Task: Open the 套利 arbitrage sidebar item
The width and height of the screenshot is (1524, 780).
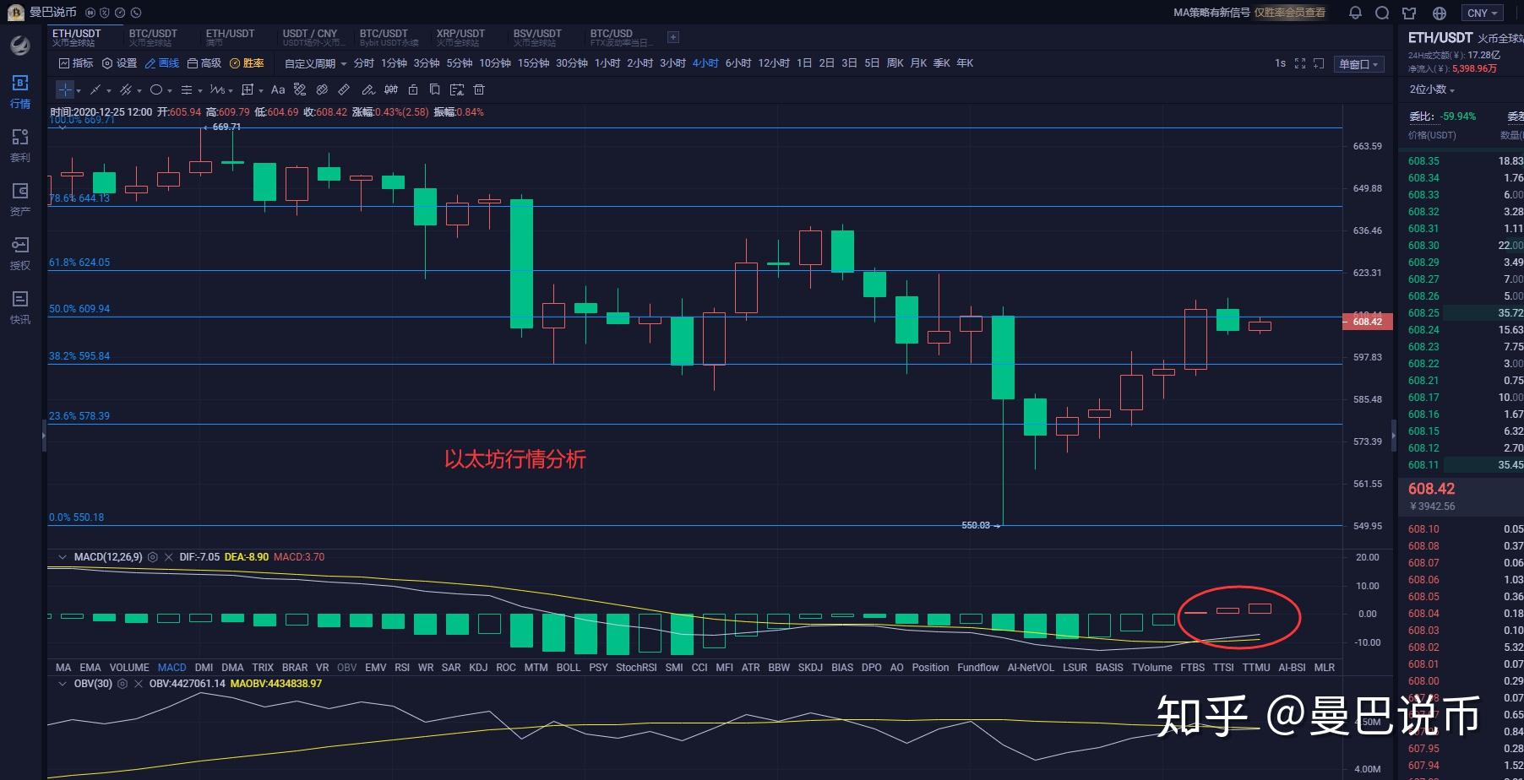Action: coord(20,146)
